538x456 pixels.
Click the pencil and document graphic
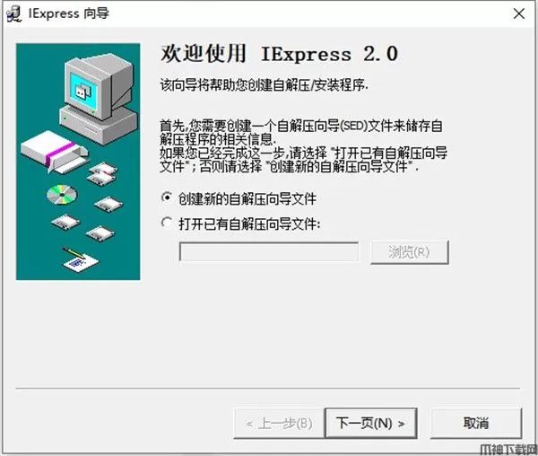tap(80, 259)
